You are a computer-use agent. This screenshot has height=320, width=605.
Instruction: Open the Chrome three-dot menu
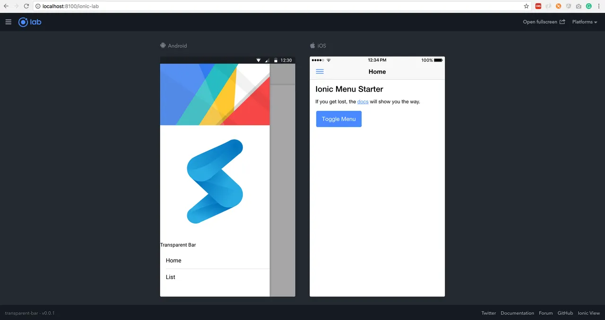[x=599, y=6]
